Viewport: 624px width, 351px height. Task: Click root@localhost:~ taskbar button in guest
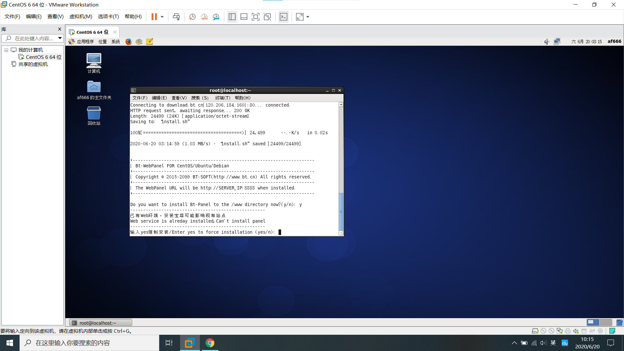click(x=101, y=323)
